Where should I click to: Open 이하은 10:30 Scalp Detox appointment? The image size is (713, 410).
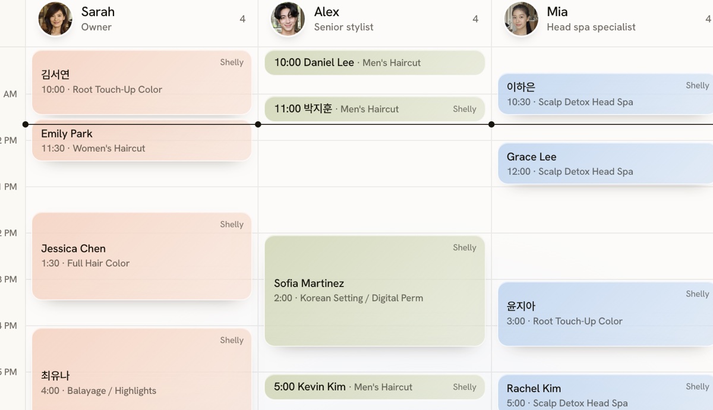click(605, 94)
